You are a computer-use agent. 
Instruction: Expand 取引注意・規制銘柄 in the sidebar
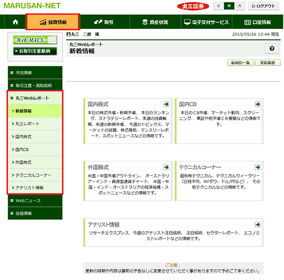coord(35,86)
